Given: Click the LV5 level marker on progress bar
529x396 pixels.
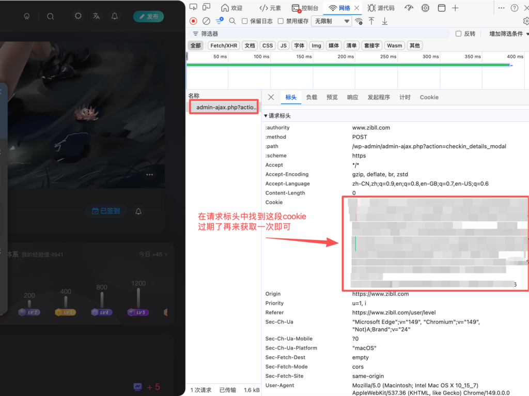Looking at the screenshot, I should [138, 312].
